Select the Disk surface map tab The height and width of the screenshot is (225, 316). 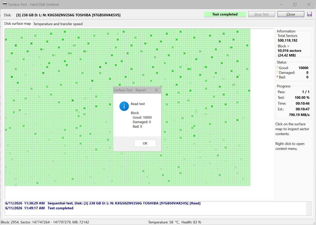(18, 23)
